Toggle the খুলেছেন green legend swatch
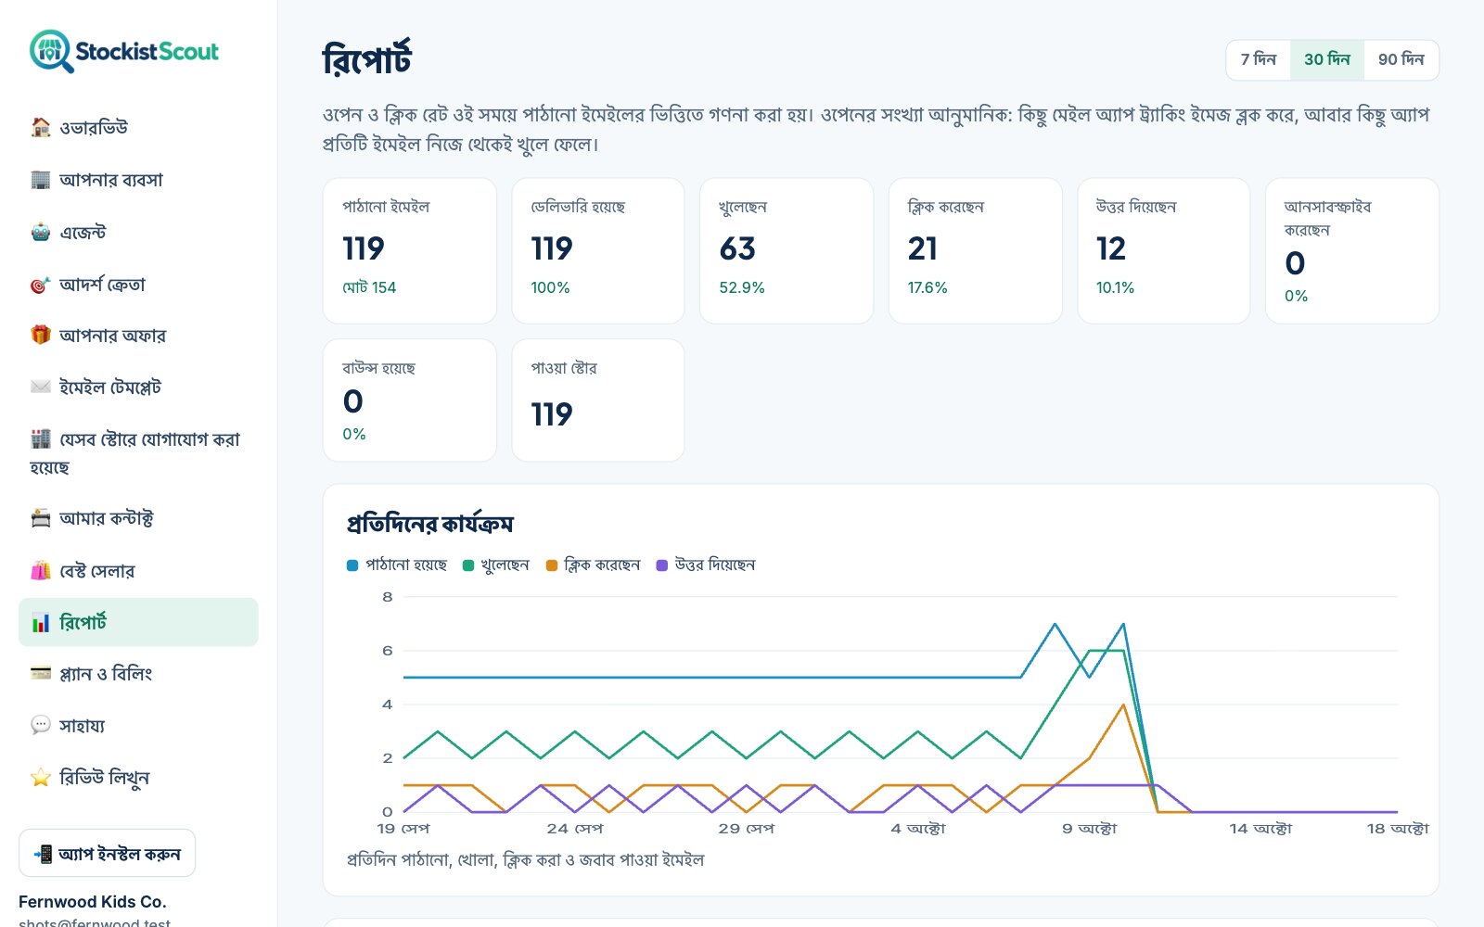The image size is (1484, 927). pos(468,565)
